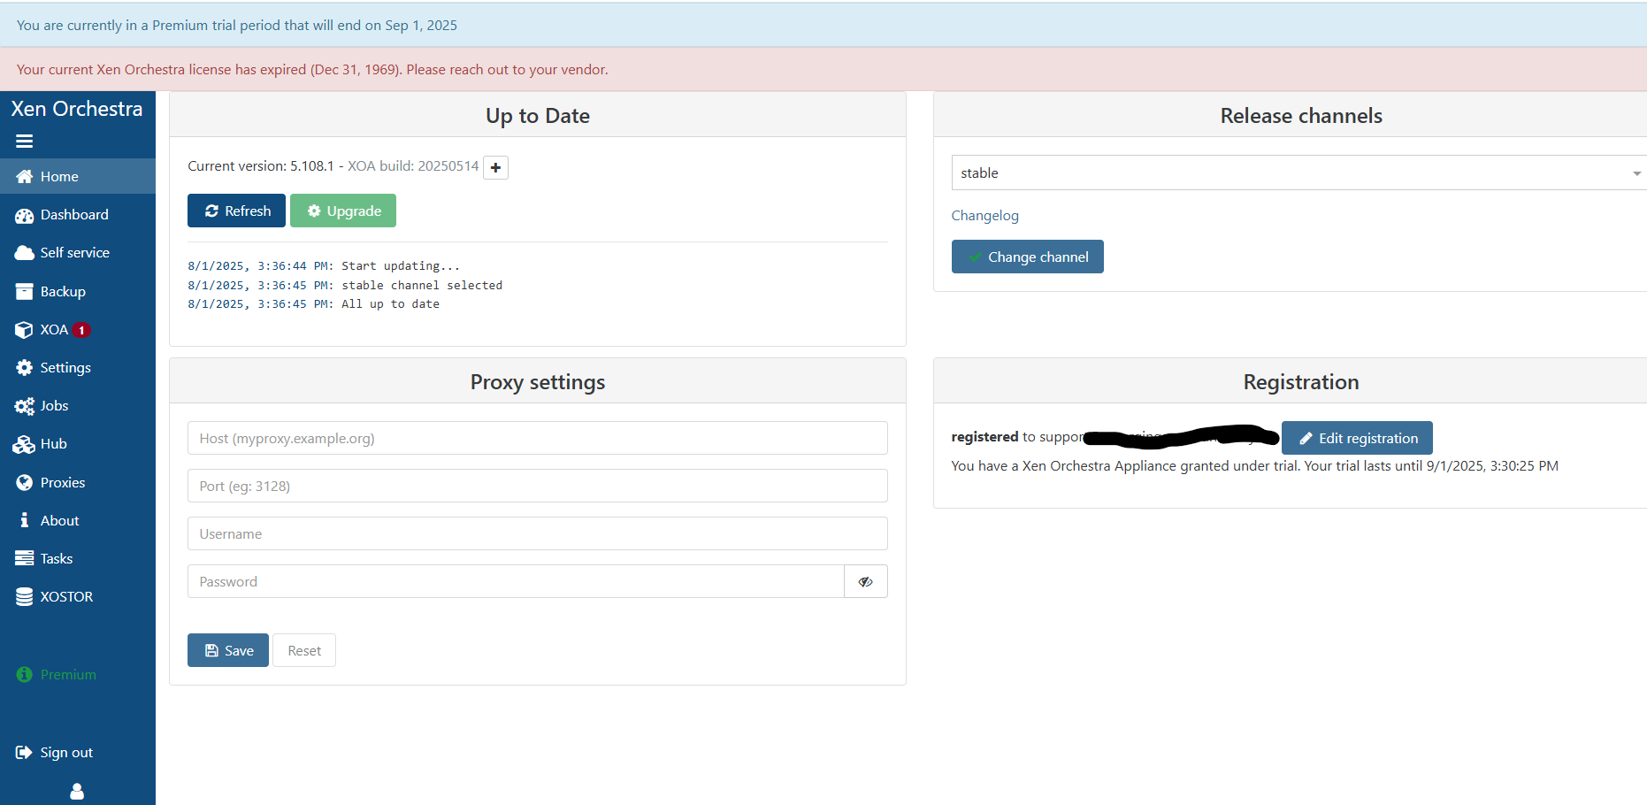Click the XOSTOR database icon
This screenshot has height=805, width=1647.
point(24,597)
